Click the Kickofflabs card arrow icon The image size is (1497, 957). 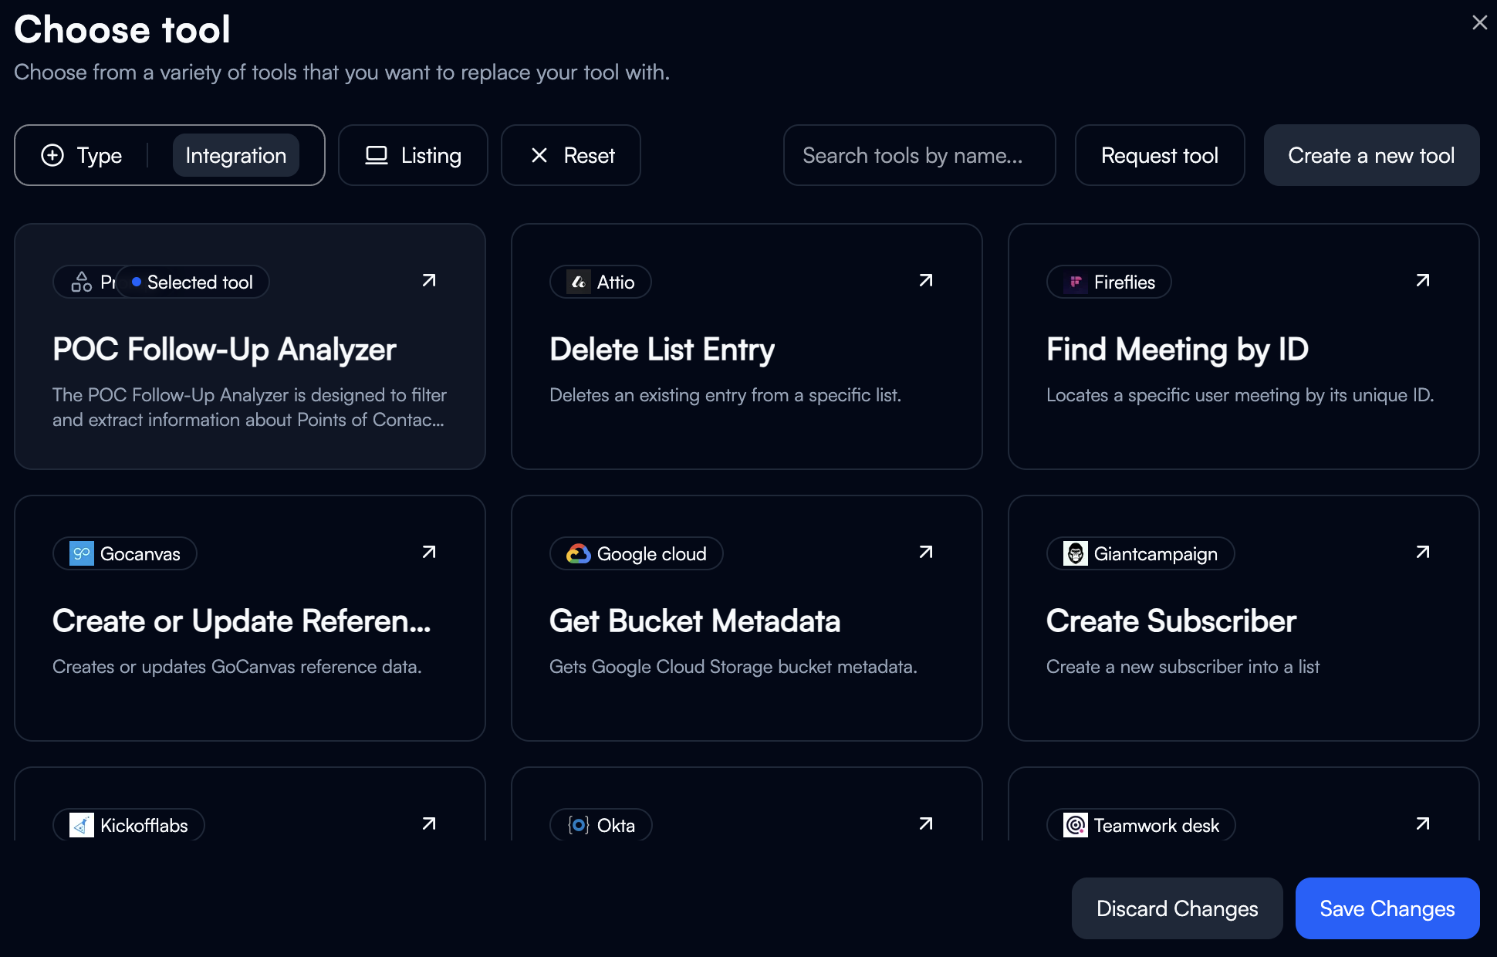(x=428, y=824)
